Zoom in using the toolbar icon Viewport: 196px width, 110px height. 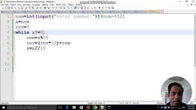click(53, 8)
